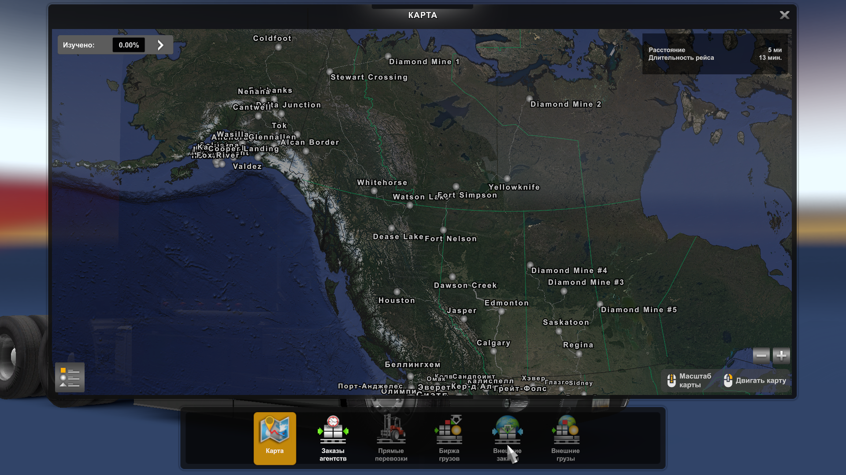Open the map legend list icon
Viewport: 846px width, 475px height.
click(70, 377)
